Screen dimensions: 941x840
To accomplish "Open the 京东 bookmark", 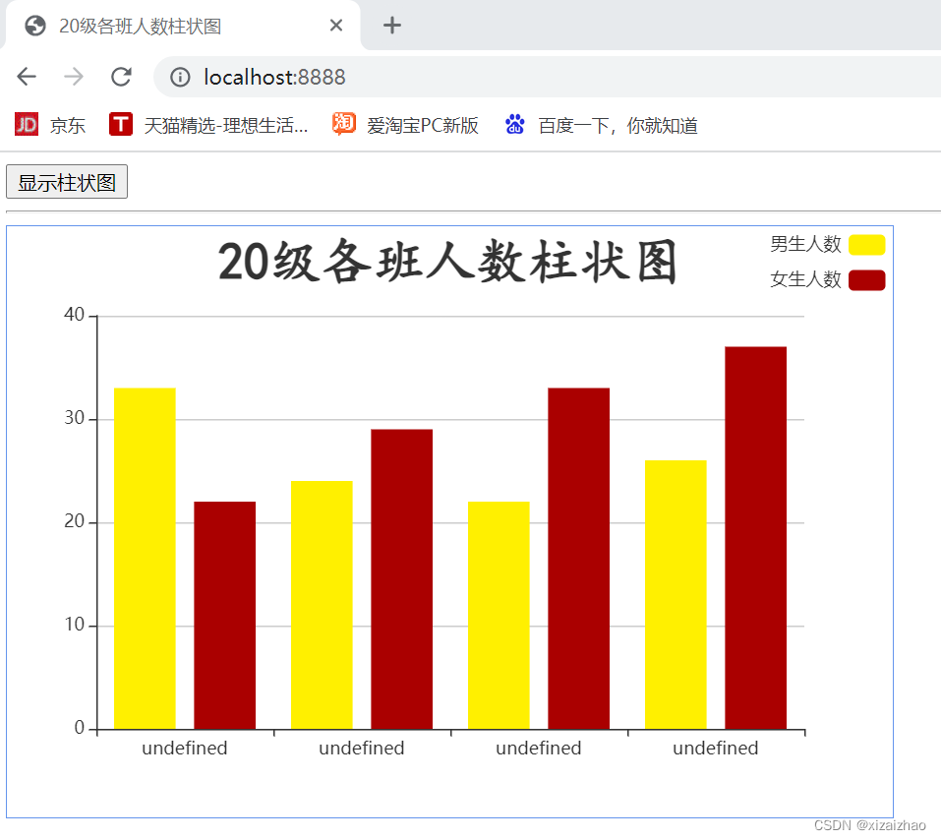I will 50,125.
